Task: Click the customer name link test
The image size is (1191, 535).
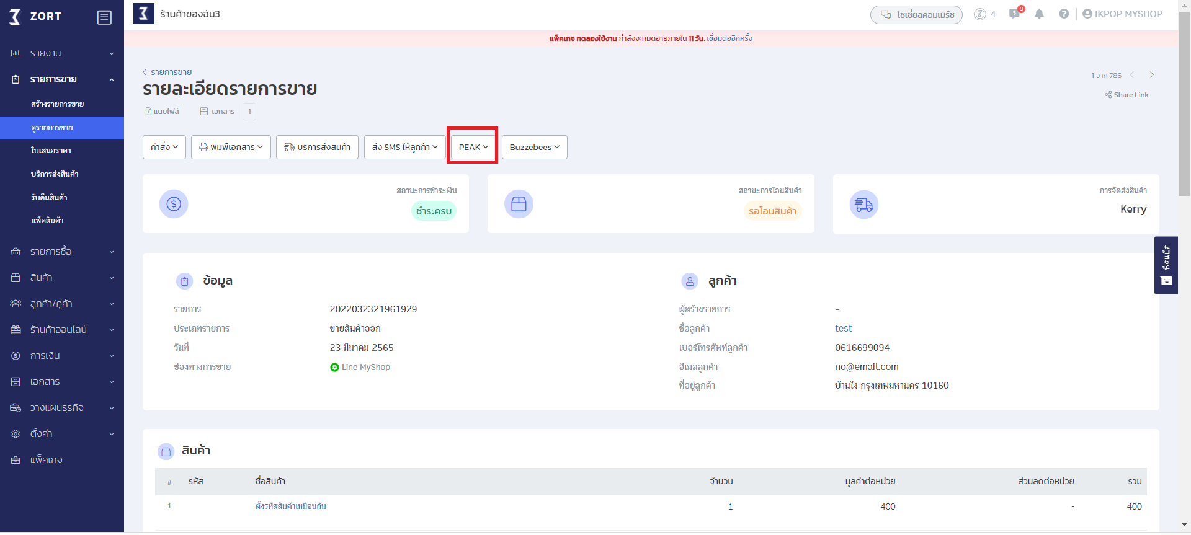Action: pyautogui.click(x=843, y=329)
